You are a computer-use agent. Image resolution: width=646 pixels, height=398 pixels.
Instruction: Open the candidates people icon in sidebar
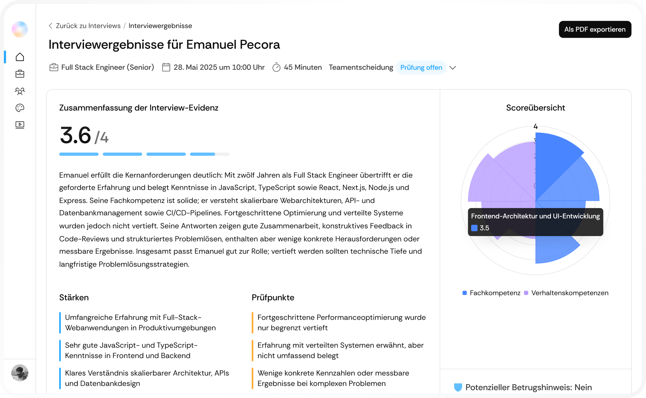(20, 91)
